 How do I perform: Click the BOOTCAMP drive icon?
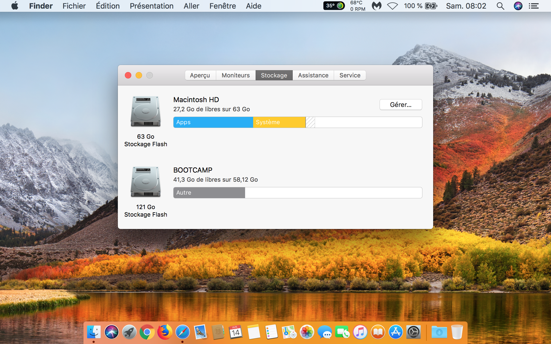point(146,182)
